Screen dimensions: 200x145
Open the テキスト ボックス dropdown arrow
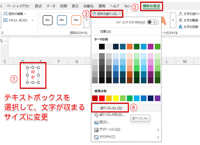click(x=32, y=20)
